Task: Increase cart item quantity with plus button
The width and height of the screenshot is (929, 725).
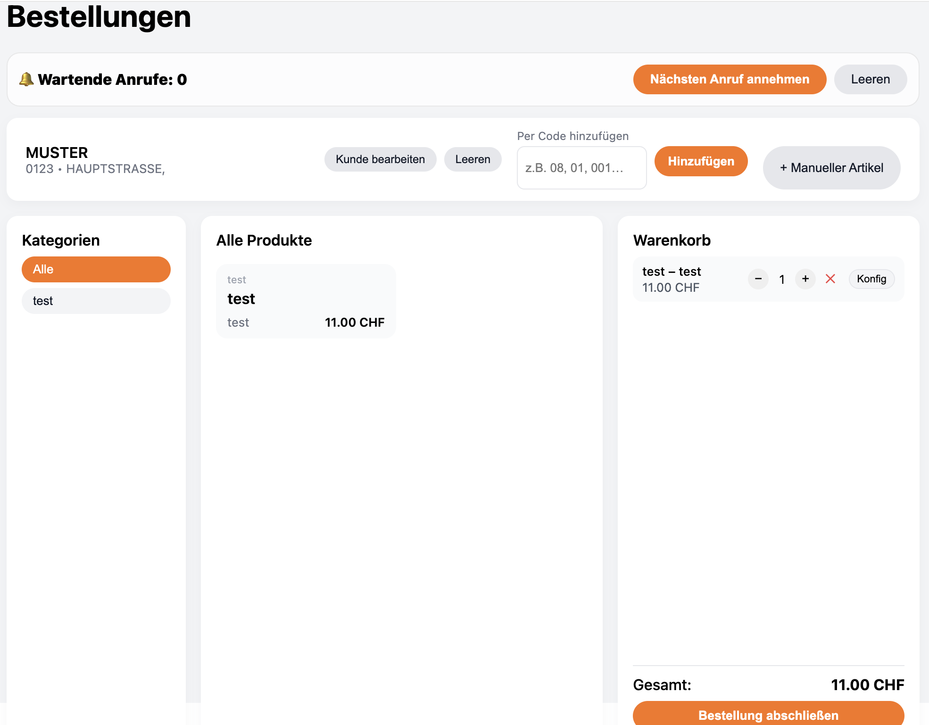Action: click(x=805, y=279)
